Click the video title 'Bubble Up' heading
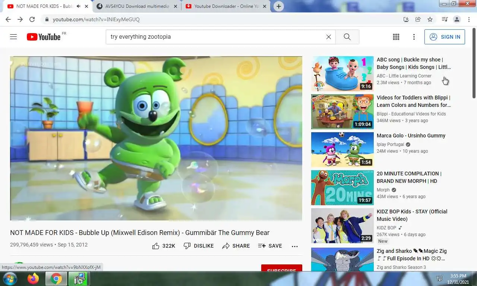 (140, 233)
